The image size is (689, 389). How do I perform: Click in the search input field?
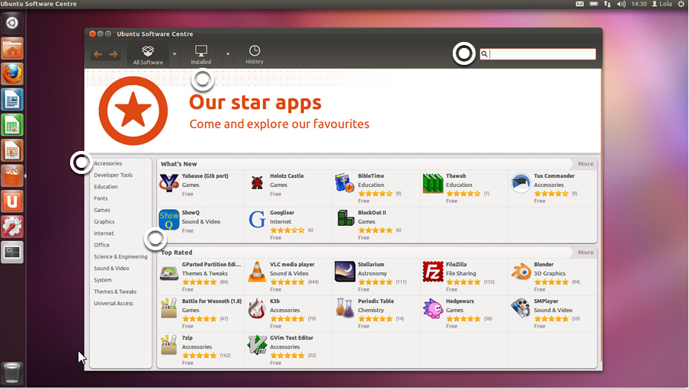[x=538, y=53]
